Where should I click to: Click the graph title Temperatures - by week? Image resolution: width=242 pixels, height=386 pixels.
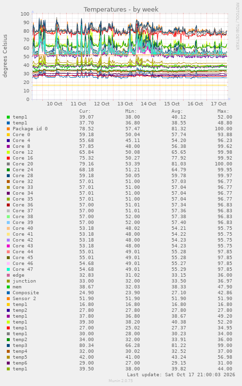tap(121, 9)
